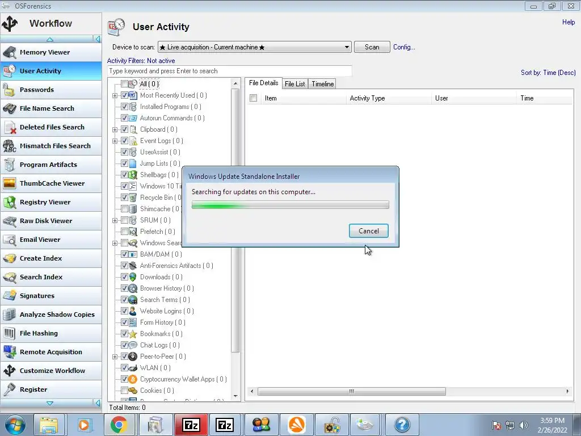Uncheck the BAM/DAM checkbox
This screenshot has width=581, height=436.
pos(124,254)
